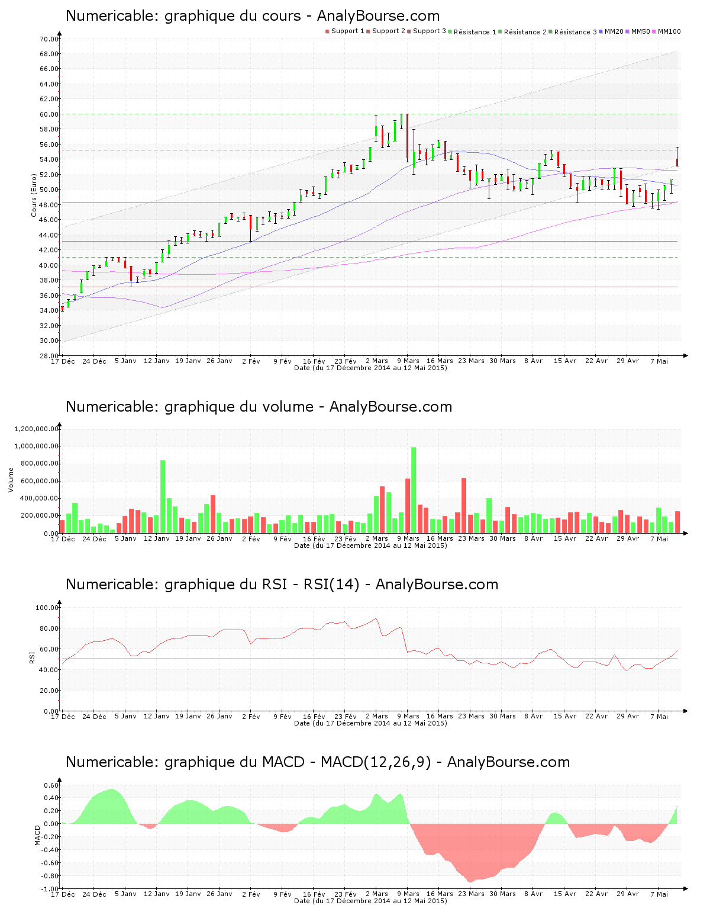Click '2 Mars' date under price chart
Viewport: 710px width, 918px height.
(377, 361)
